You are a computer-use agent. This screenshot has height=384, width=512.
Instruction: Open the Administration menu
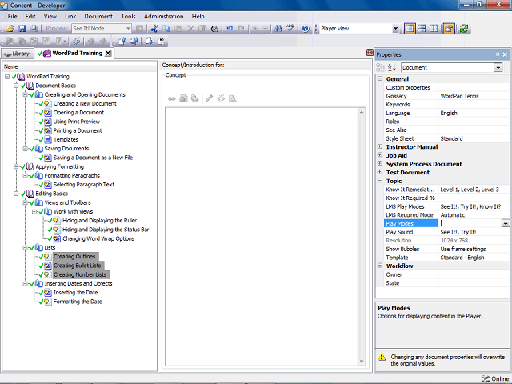(163, 16)
